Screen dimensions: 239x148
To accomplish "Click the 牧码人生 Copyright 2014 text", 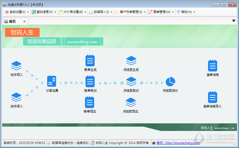I will pos(122,143).
